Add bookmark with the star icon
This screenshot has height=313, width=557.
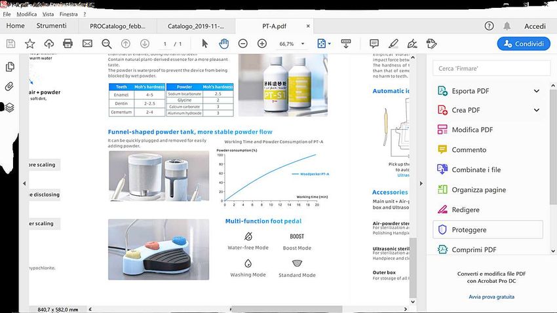pyautogui.click(x=30, y=44)
